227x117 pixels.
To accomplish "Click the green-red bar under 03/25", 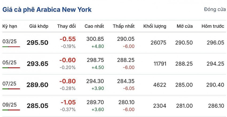I will coord(11,47).
